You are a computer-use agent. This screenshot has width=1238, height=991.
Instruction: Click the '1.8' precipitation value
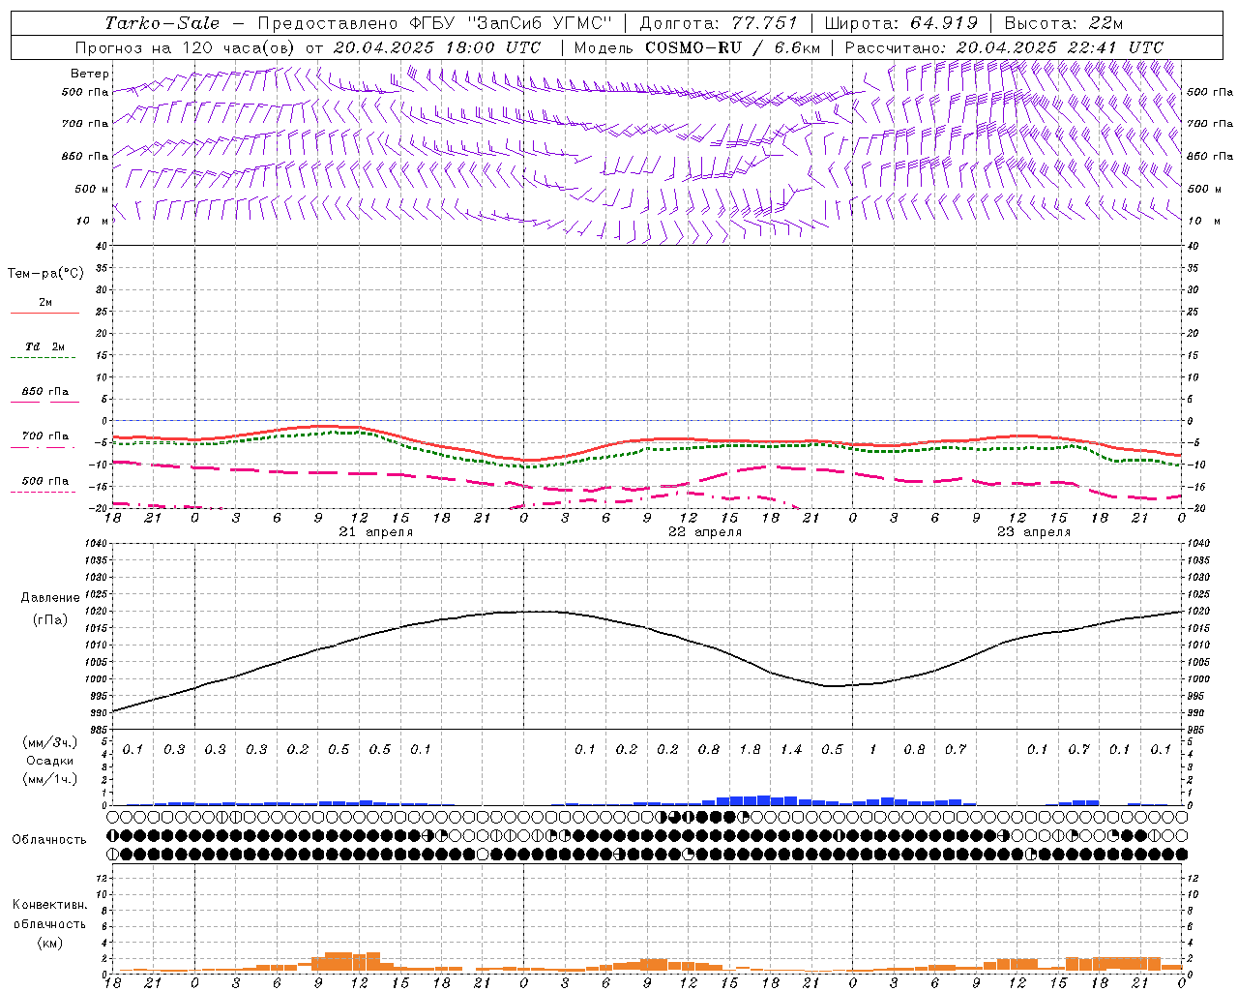coord(750,749)
